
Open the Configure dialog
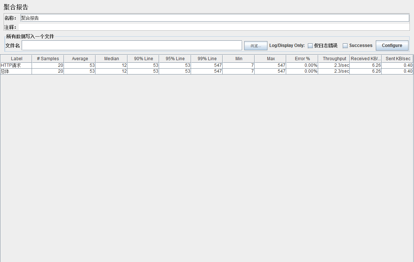pyautogui.click(x=392, y=46)
